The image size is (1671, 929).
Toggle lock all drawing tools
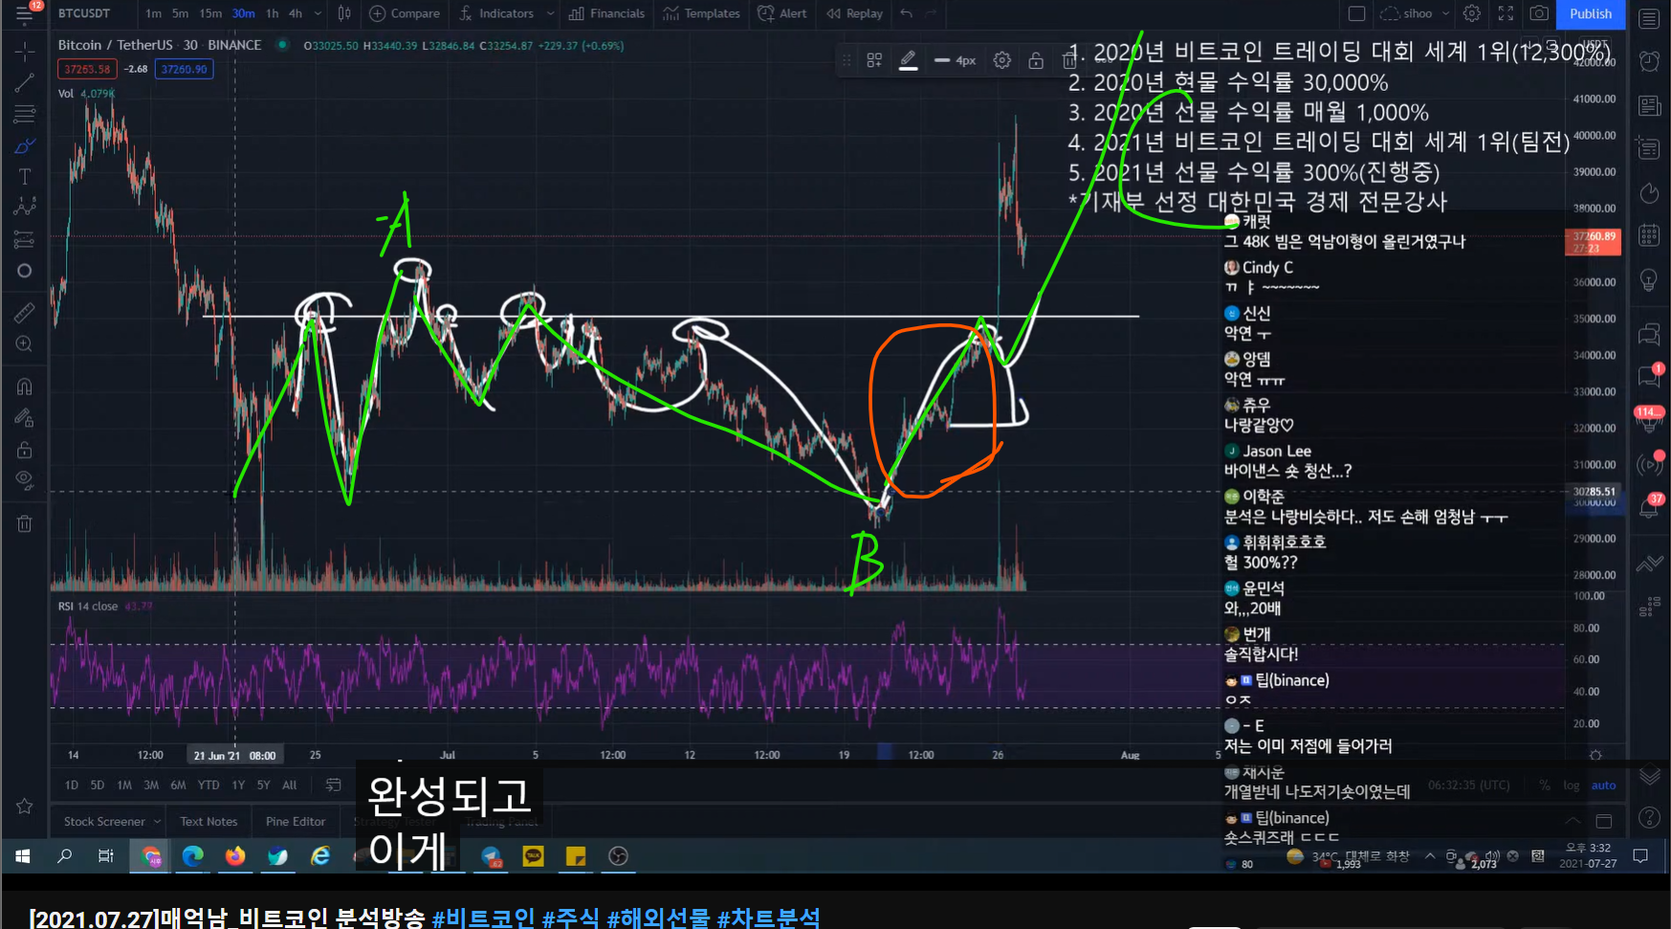[x=25, y=450]
